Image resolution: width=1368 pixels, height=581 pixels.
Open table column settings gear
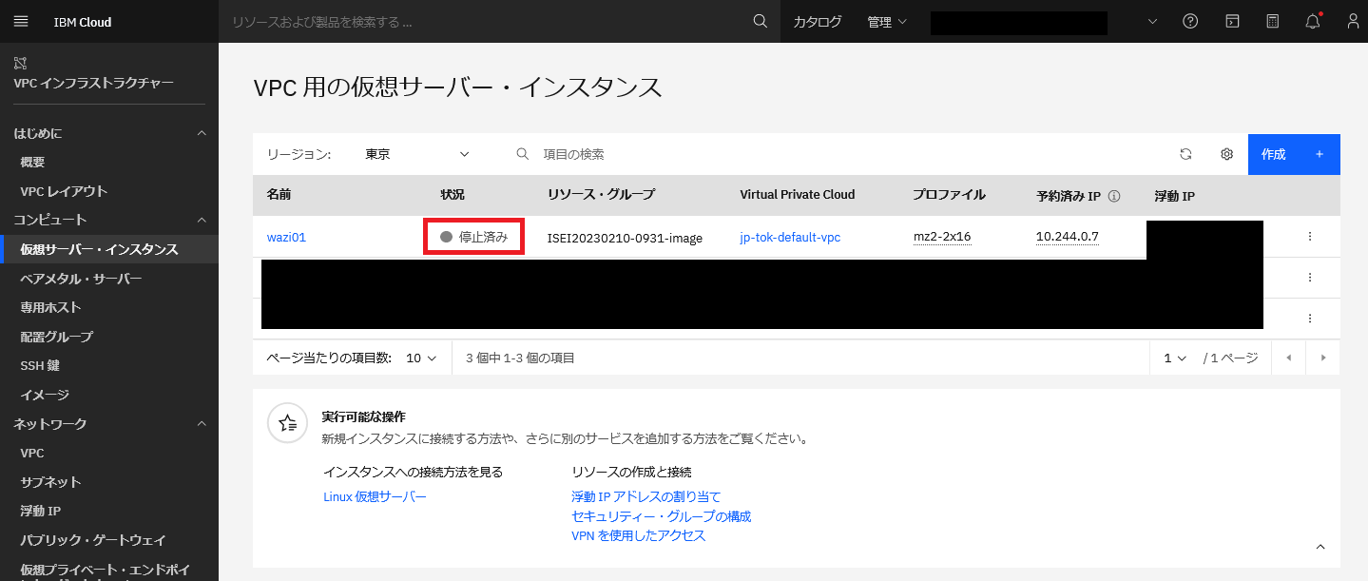point(1226,154)
